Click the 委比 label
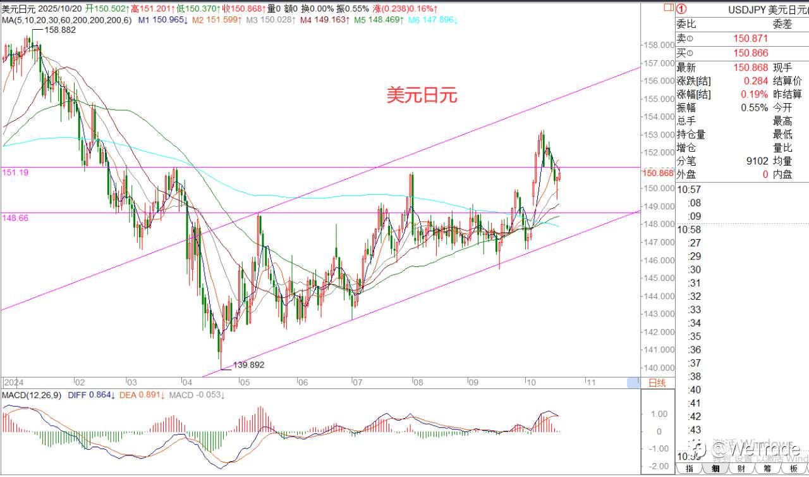This screenshot has height=477, width=809. tap(686, 25)
